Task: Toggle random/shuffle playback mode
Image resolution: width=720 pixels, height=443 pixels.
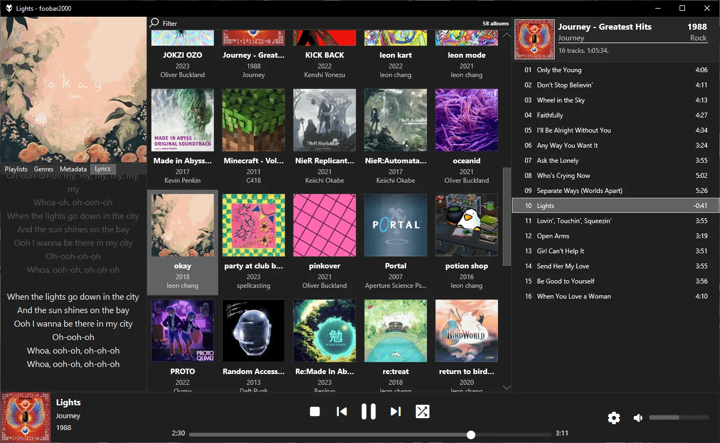Action: (423, 411)
